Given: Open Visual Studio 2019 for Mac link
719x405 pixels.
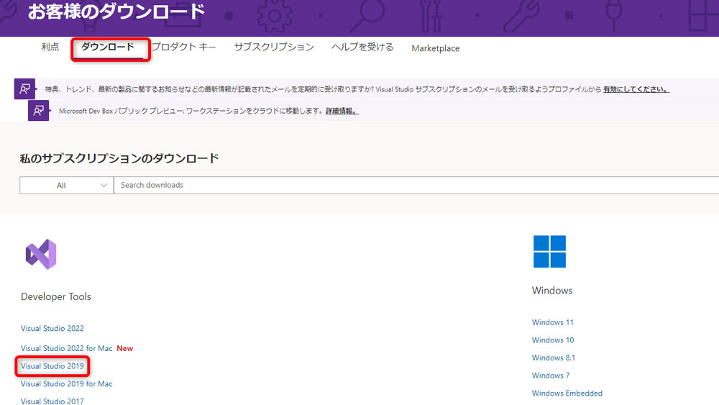Looking at the screenshot, I should [66, 384].
